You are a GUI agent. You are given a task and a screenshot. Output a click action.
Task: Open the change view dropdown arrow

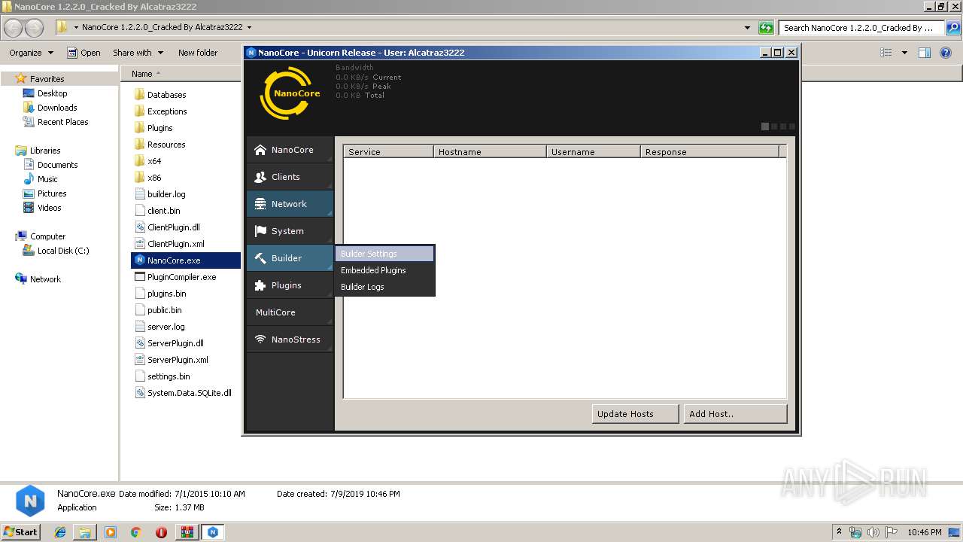904,53
